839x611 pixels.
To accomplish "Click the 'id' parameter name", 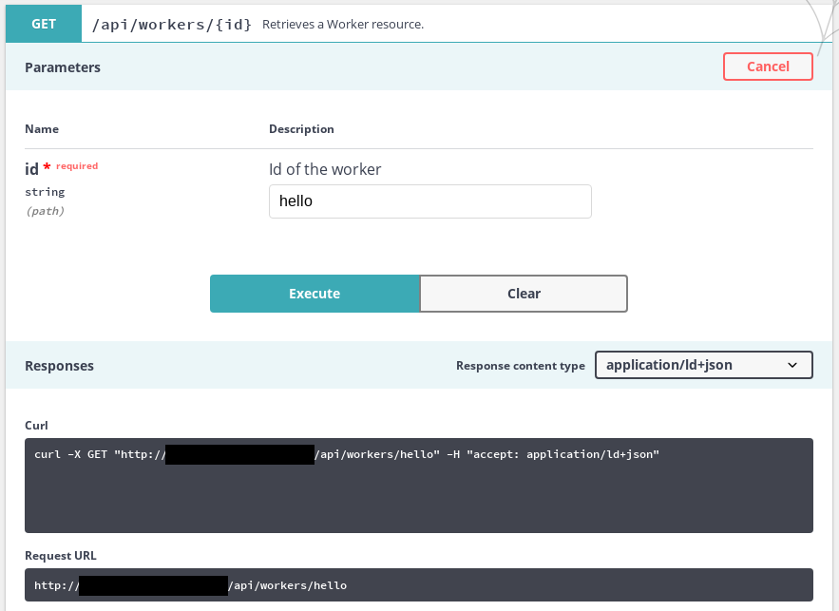I will 31,169.
